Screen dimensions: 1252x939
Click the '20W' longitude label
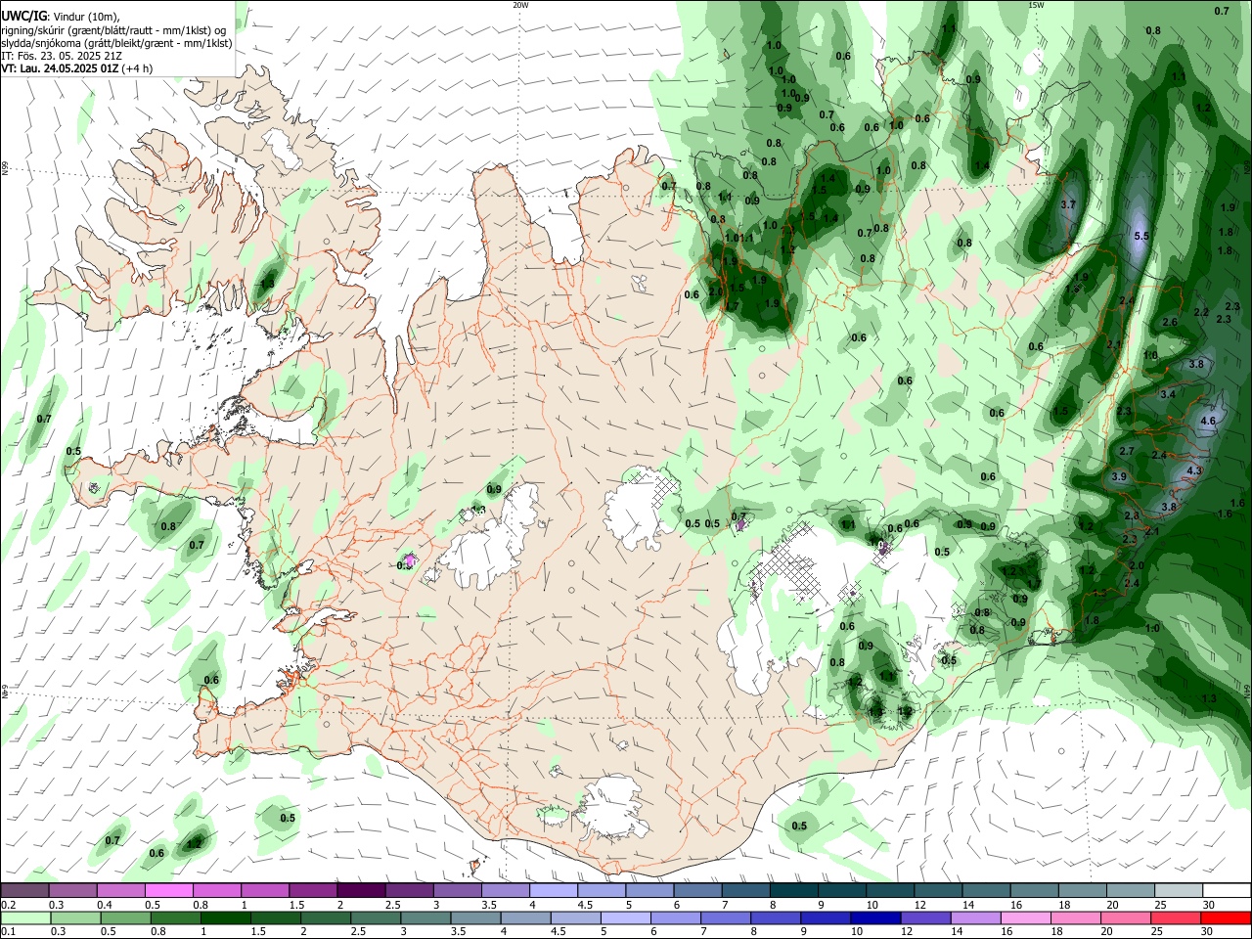point(520,5)
